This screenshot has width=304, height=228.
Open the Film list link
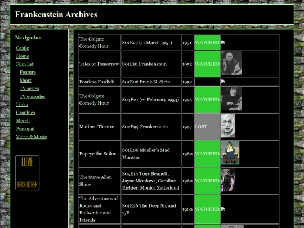pos(25,64)
